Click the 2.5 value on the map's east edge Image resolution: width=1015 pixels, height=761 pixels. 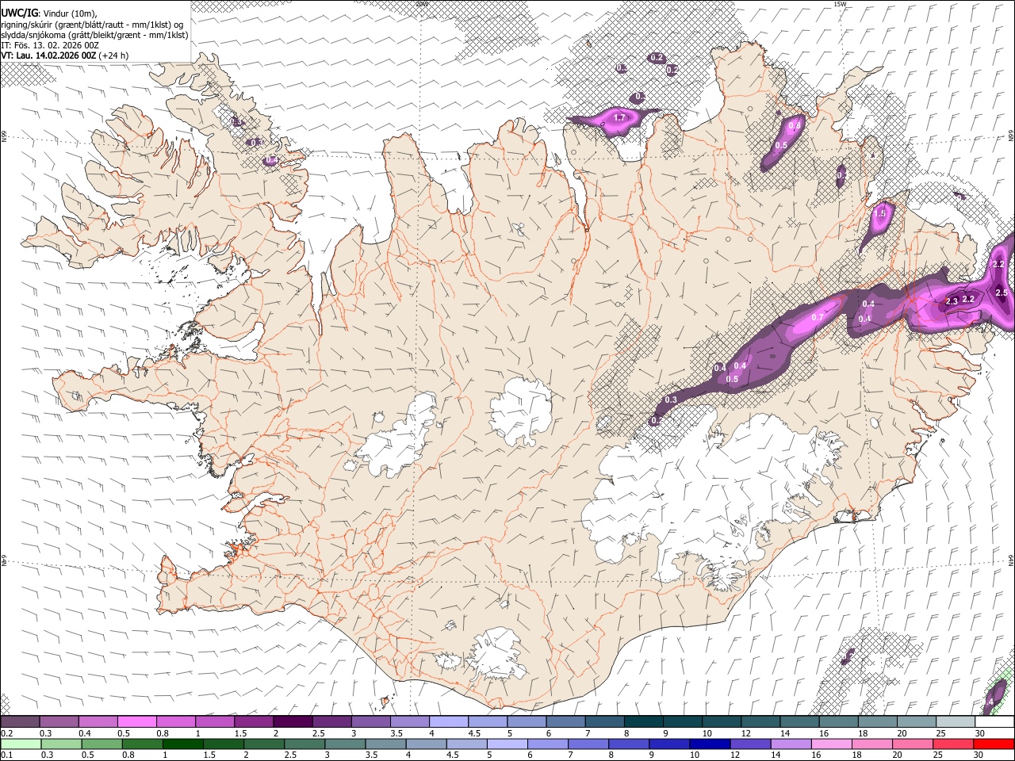[x=1001, y=293]
